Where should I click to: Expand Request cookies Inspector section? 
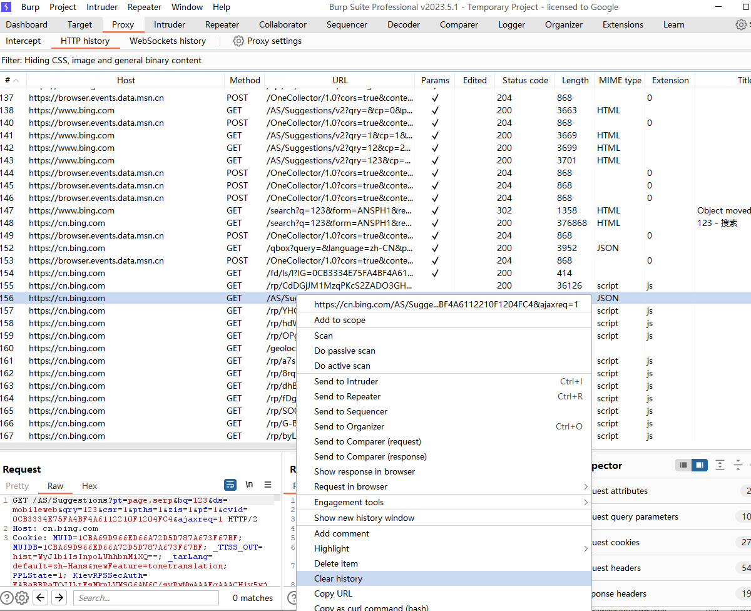click(x=672, y=542)
